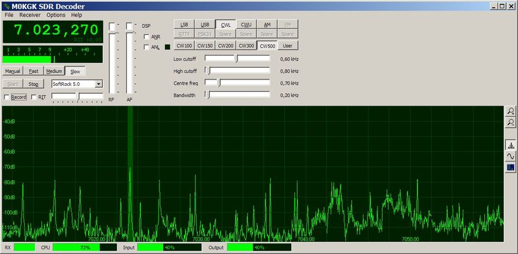Click the 0,80 kHz high cutoff value
This screenshot has width=518, height=254.
(289, 71)
